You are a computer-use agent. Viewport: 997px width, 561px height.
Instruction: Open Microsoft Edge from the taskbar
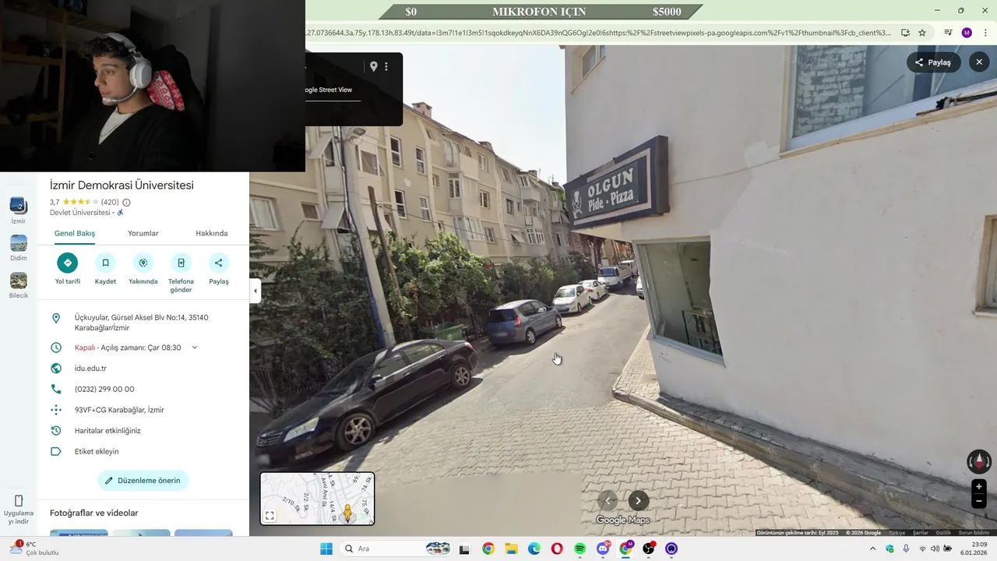pos(534,549)
